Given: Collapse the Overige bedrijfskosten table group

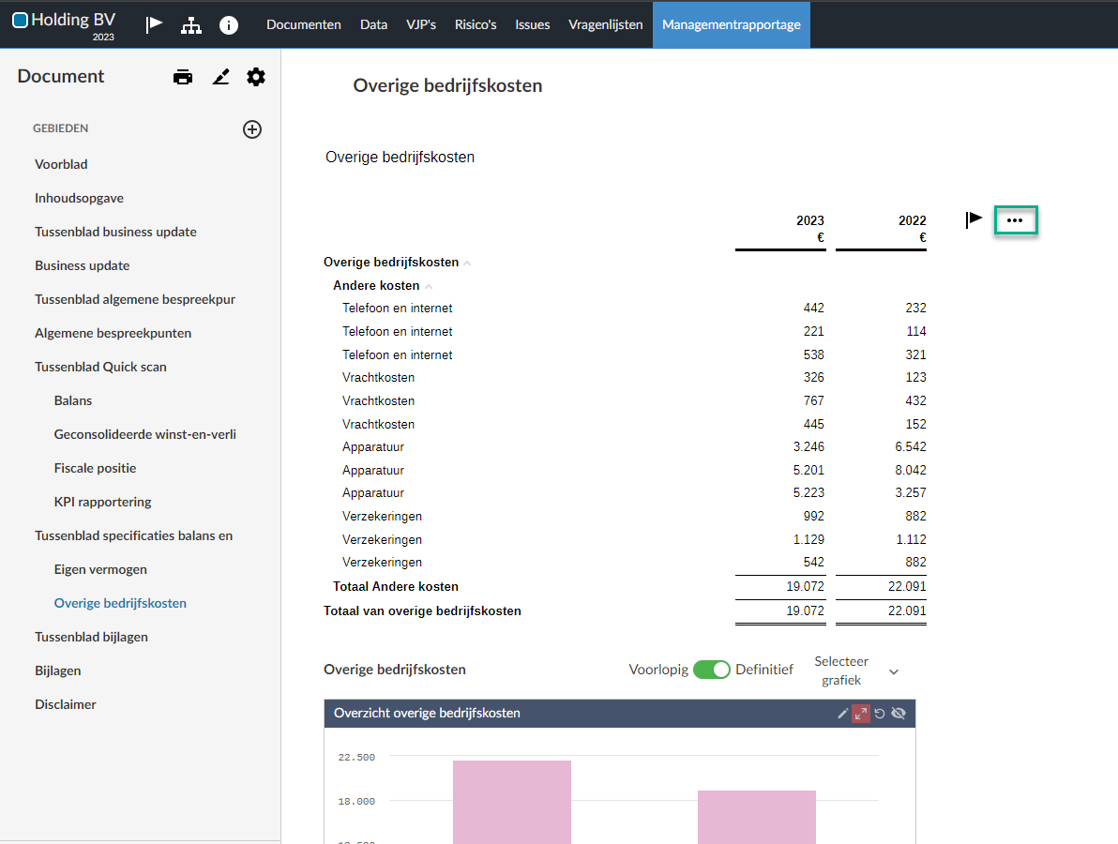Looking at the screenshot, I should click(x=467, y=263).
